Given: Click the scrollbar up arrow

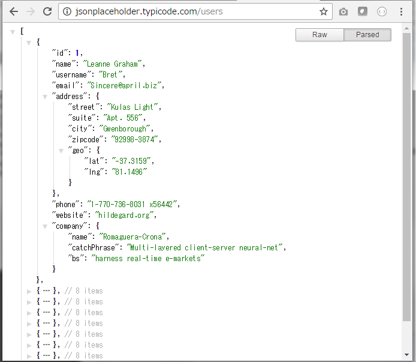Looking at the screenshot, I should pyautogui.click(x=406, y=28).
